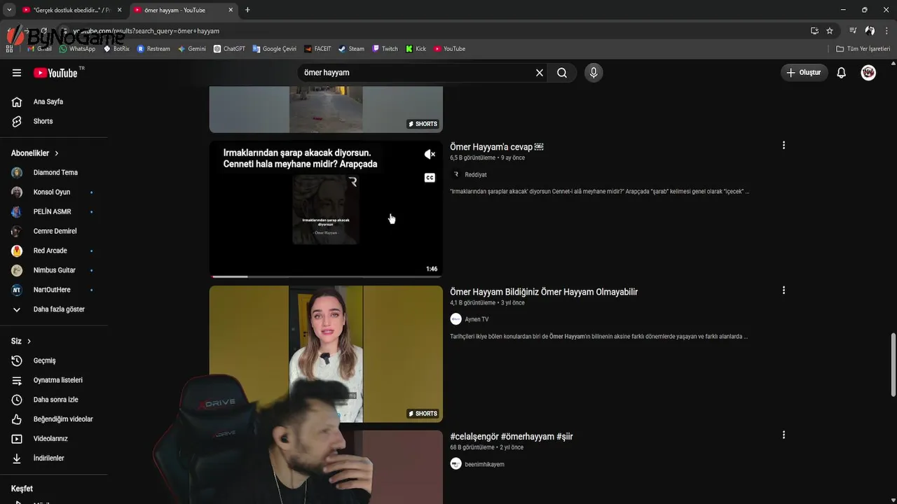Expand the Siz section
This screenshot has height=504, width=897.
22,341
